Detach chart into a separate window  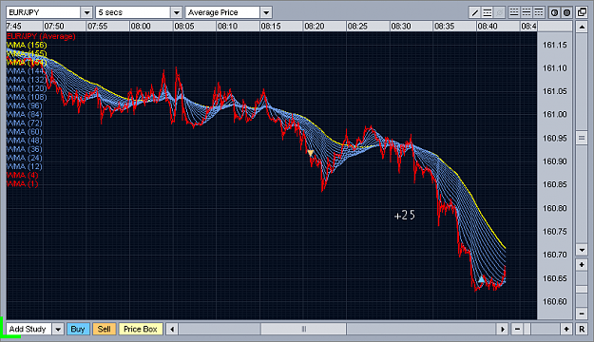[x=582, y=12]
